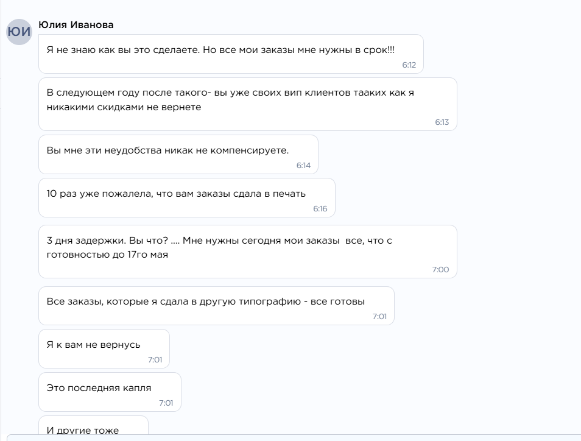The image size is (581, 441).
Task: Click the 6:16 timestamp
Action: pyautogui.click(x=320, y=209)
